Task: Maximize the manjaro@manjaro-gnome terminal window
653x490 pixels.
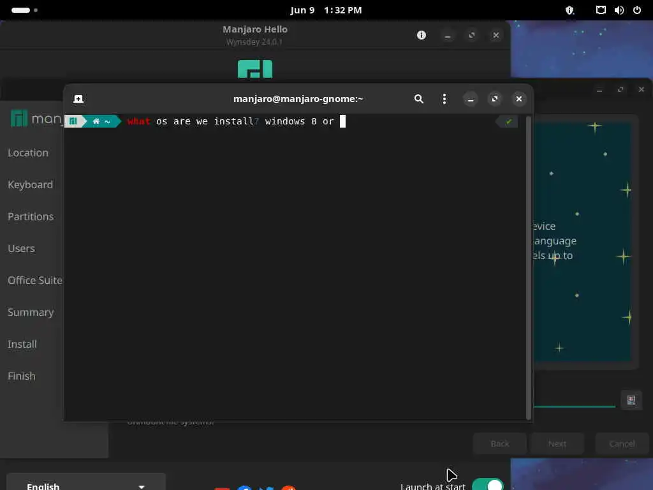Action: 495,99
